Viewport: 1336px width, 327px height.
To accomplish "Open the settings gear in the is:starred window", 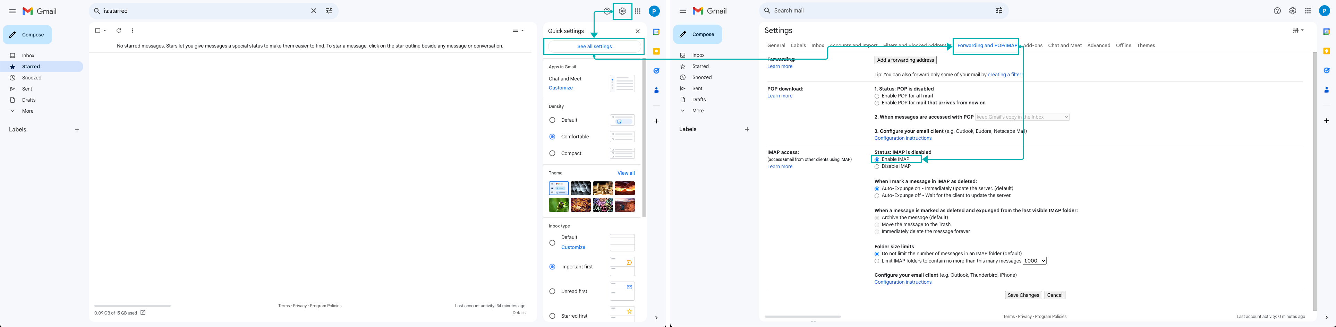I will tap(622, 11).
